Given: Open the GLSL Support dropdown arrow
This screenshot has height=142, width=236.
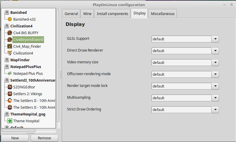Looking at the screenshot, I should pyautogui.click(x=215, y=39).
